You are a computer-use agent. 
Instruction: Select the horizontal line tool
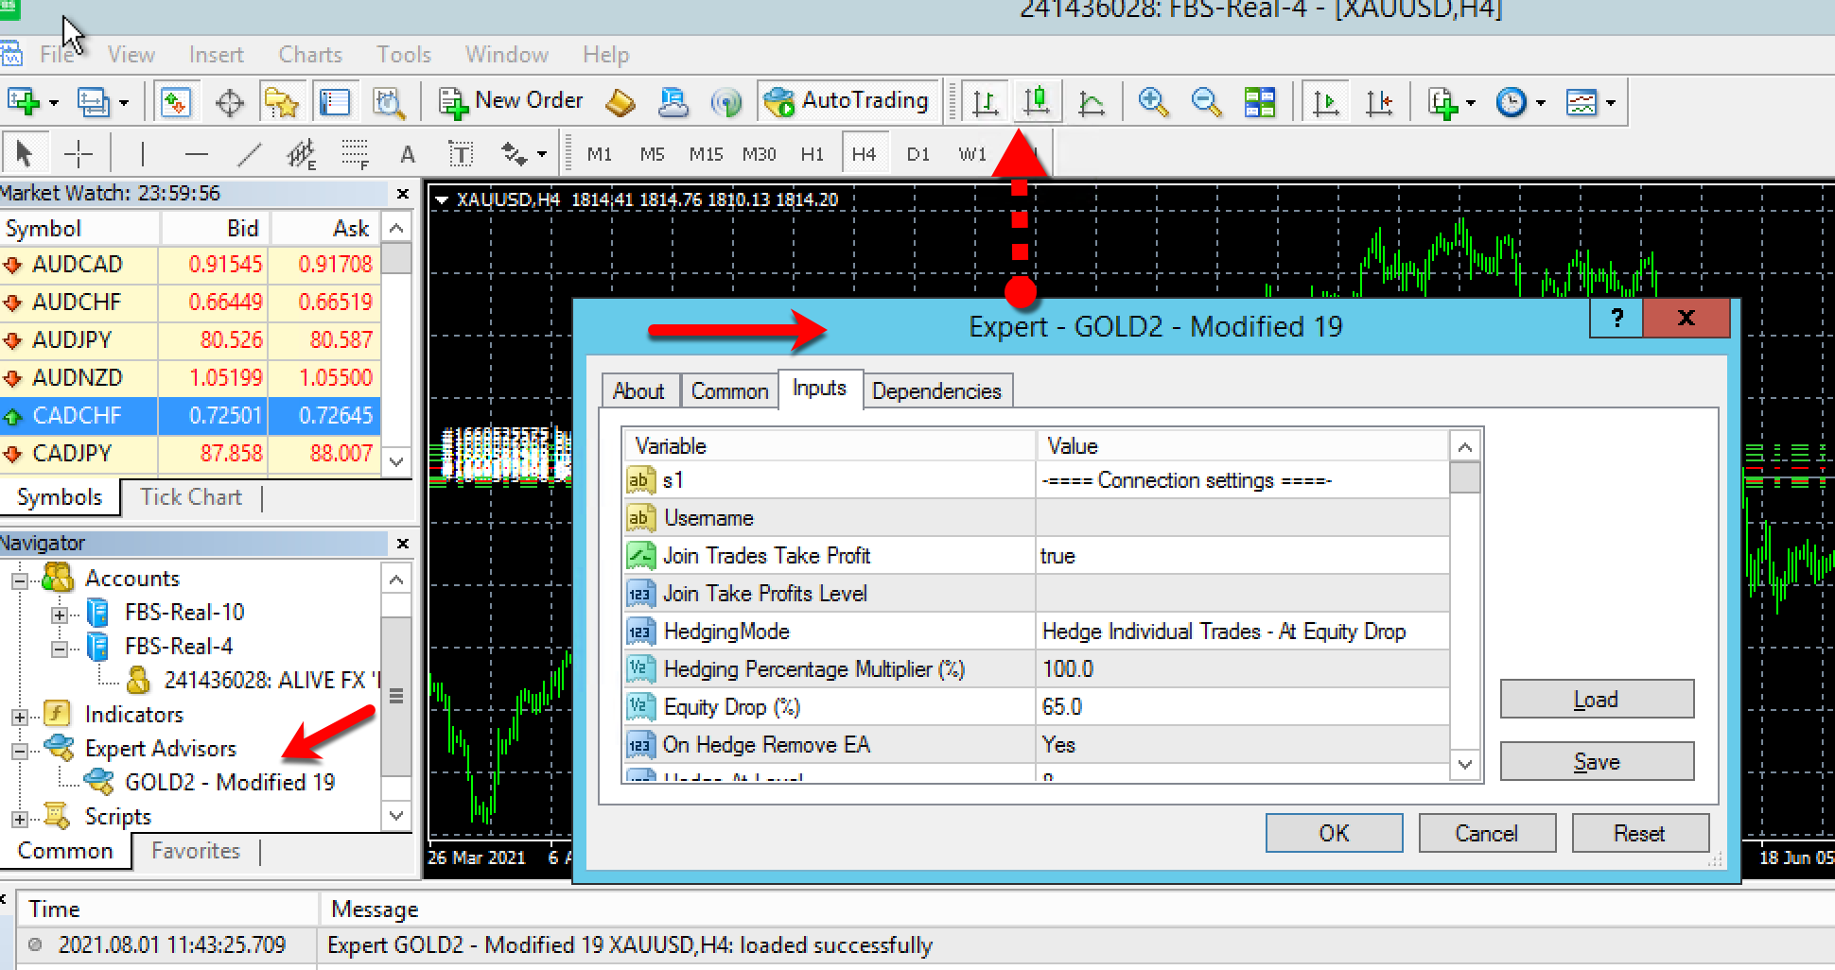pos(196,153)
